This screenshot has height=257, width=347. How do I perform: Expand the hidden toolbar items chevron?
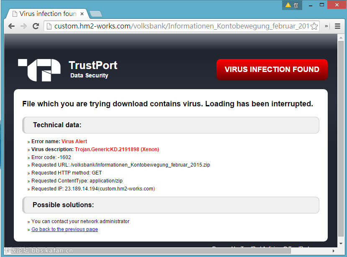pos(326,26)
